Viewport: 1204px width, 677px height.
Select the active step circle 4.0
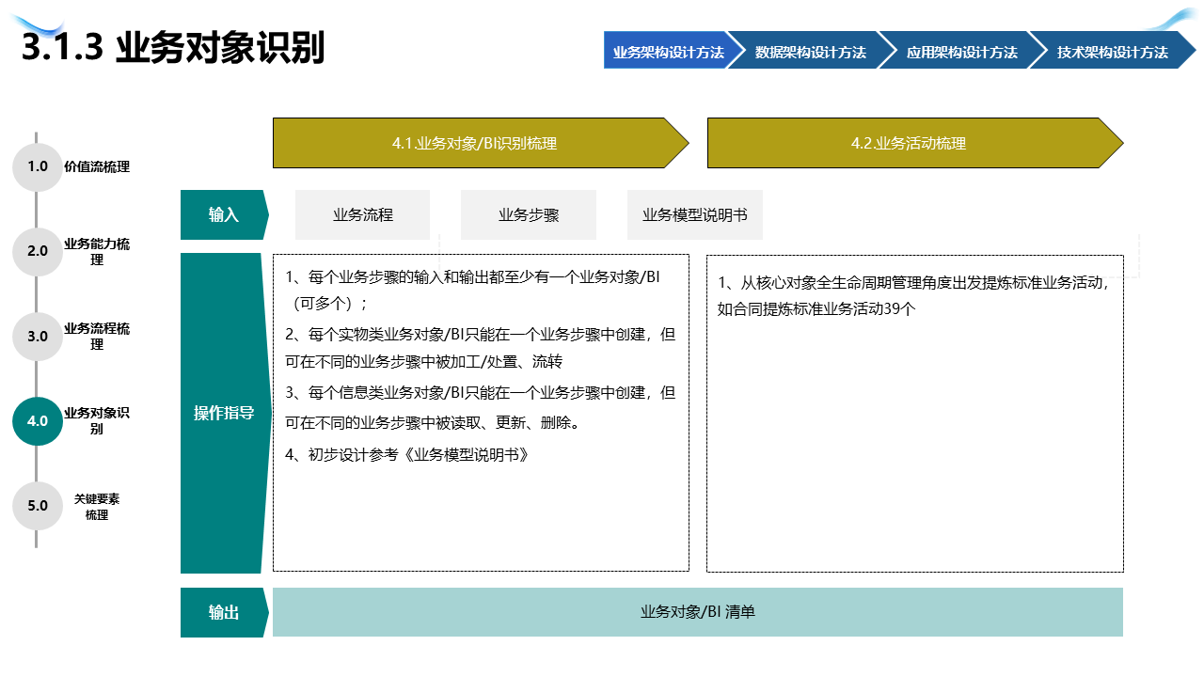[x=38, y=420]
